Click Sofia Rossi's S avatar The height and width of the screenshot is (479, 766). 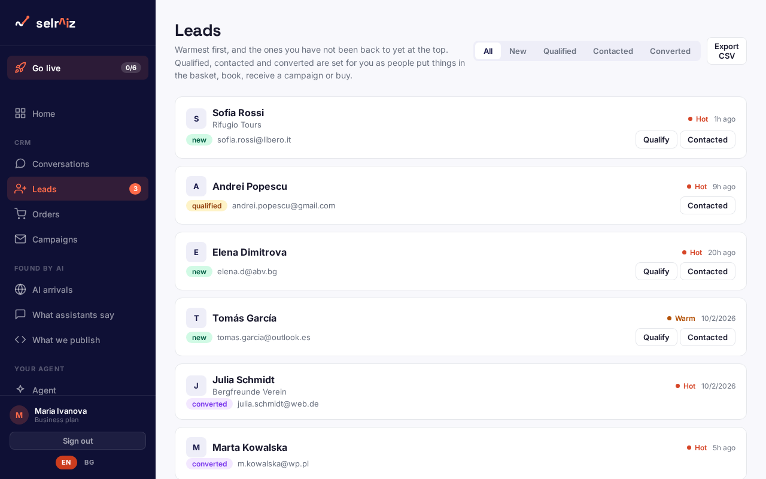(x=196, y=119)
